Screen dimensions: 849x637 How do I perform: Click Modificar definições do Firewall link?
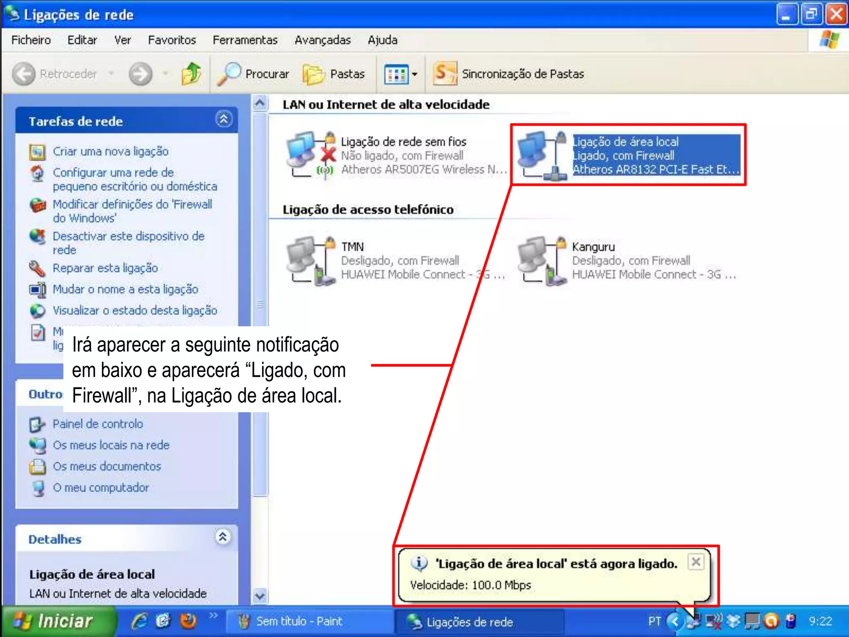tap(132, 211)
